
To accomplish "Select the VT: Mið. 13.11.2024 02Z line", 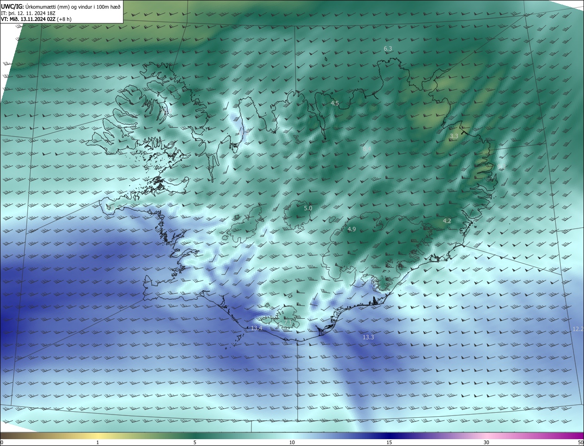I will tap(36, 19).
